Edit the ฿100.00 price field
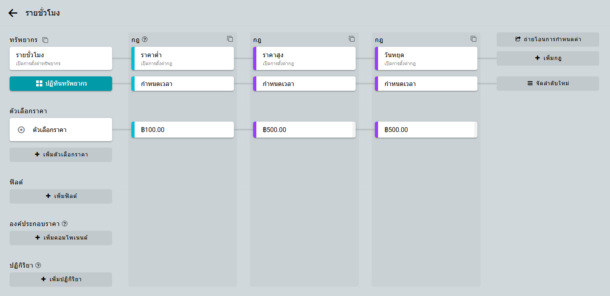 (x=183, y=130)
